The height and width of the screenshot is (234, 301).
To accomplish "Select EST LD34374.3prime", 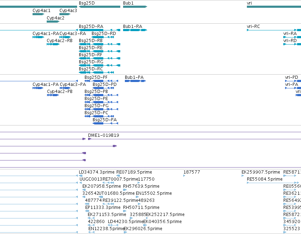I will pos(81,176).
